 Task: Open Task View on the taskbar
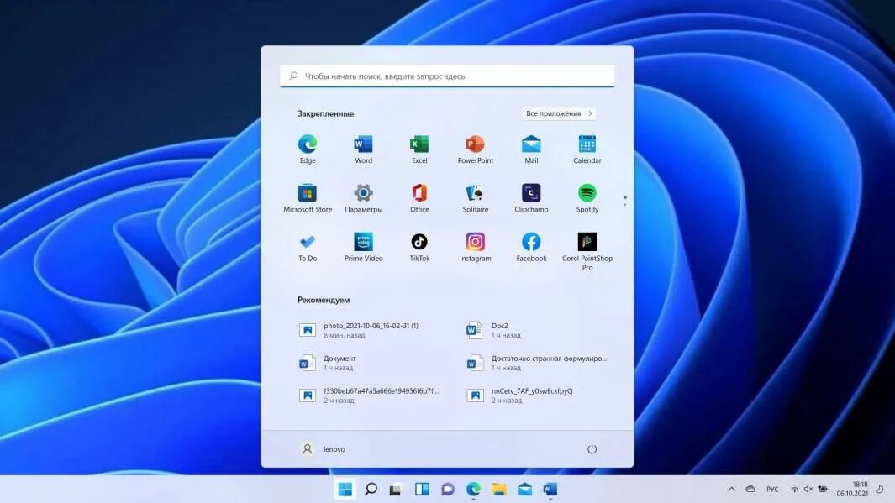point(396,490)
